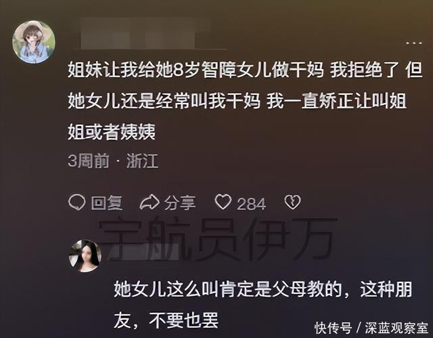Viewport: 433px width, 338px height.
Task: Open the top commenter's straw-hat avatar
Action: [x=34, y=42]
